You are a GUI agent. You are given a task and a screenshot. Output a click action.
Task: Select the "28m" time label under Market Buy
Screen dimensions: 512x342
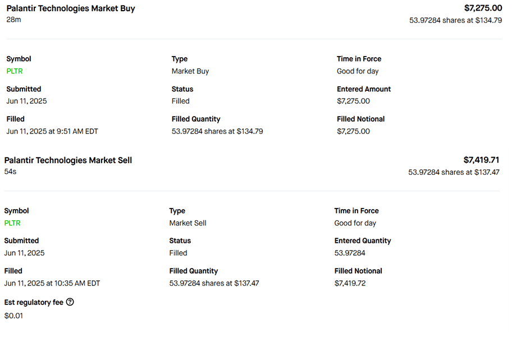coord(13,20)
